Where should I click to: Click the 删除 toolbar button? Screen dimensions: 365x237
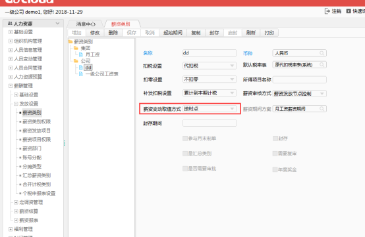click(x=113, y=33)
